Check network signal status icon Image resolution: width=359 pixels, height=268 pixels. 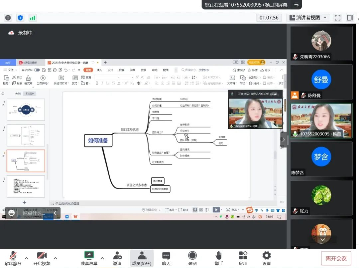coord(32,18)
